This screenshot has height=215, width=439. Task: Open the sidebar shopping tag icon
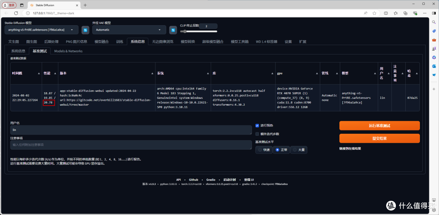pyautogui.click(x=434, y=31)
